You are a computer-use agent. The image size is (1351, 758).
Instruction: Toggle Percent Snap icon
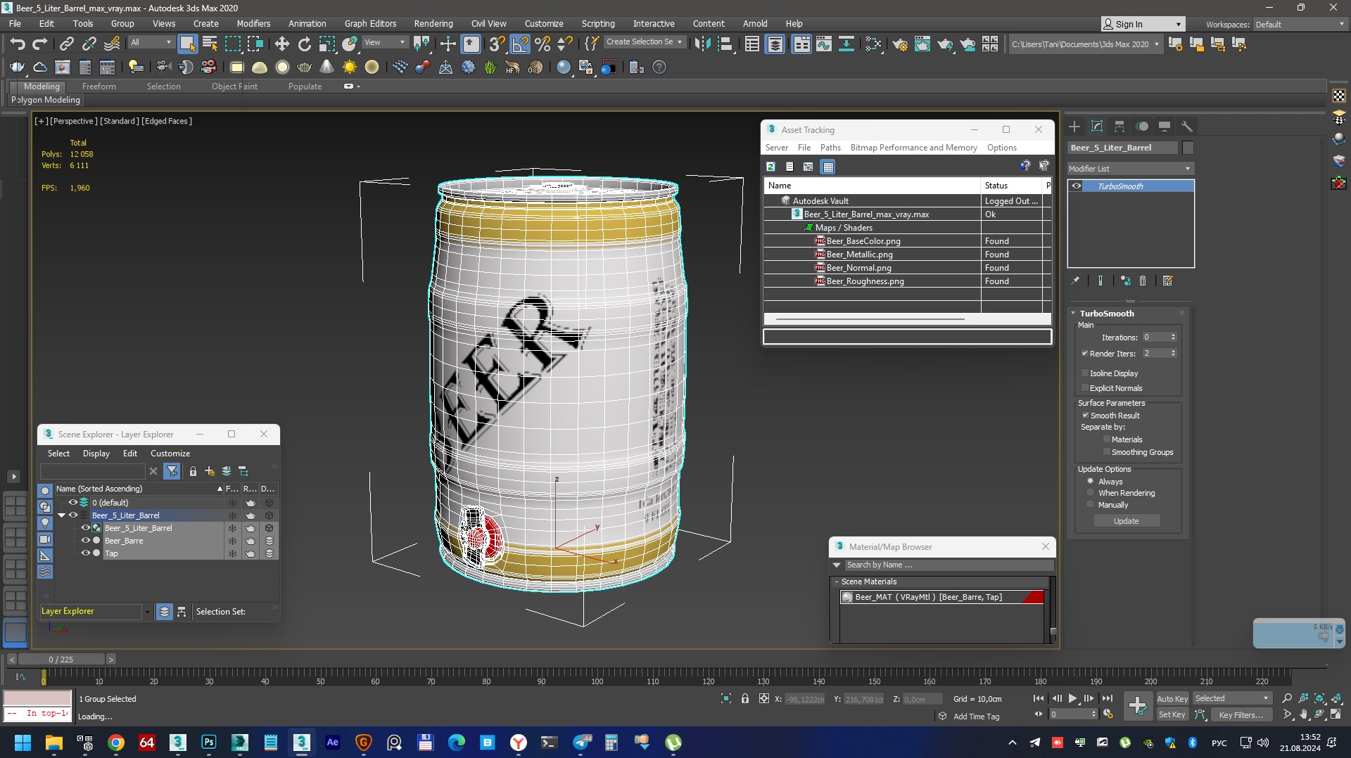(x=543, y=44)
